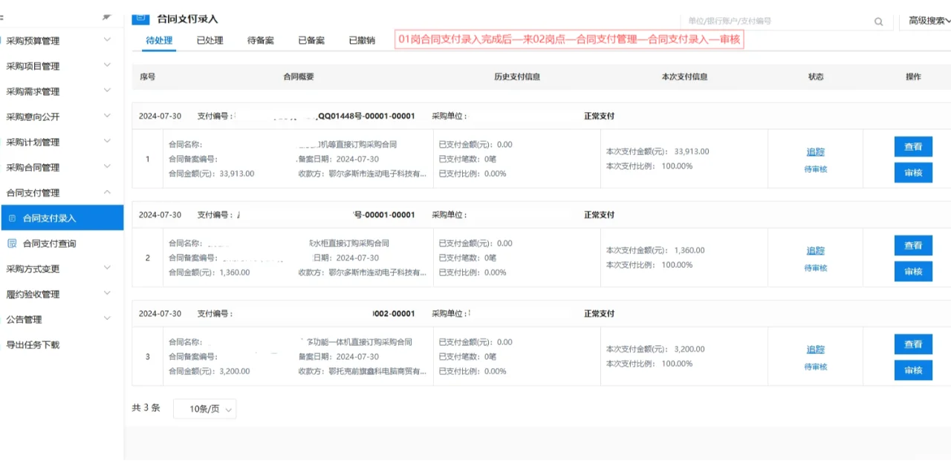Viewport: 951px width, 475px height.
Task: Click the 合同概要 column header
Action: (x=299, y=76)
